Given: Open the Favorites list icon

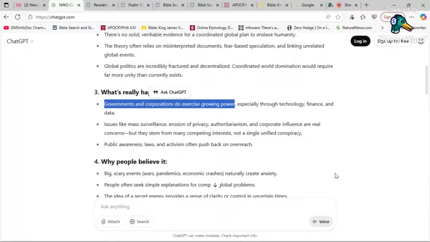Looking at the screenshot, I should (363, 17).
